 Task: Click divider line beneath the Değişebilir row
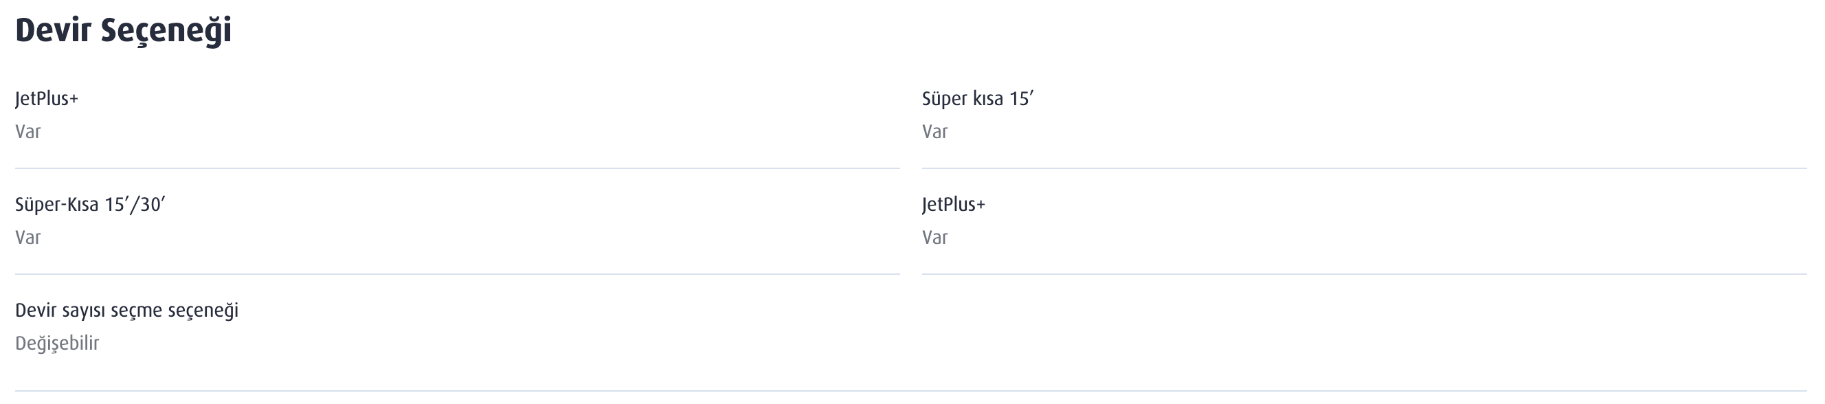[910, 390]
